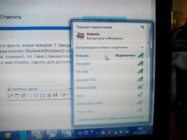Image resolution: width=187 pixels, height=140 pixels.
Task: Open the wrench and shield taskbar app
Action: coord(38,135)
